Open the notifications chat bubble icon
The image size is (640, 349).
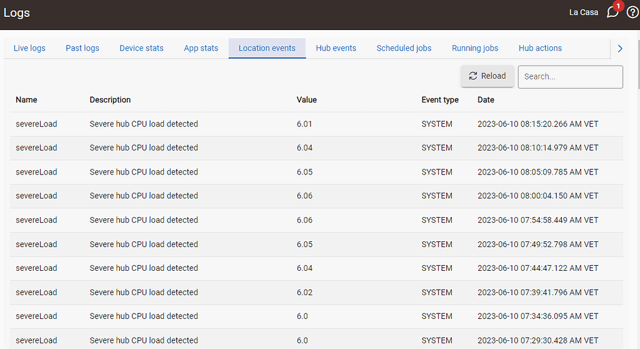tap(612, 13)
